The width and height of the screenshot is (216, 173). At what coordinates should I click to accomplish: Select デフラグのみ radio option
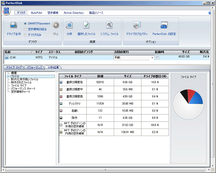(25, 35)
